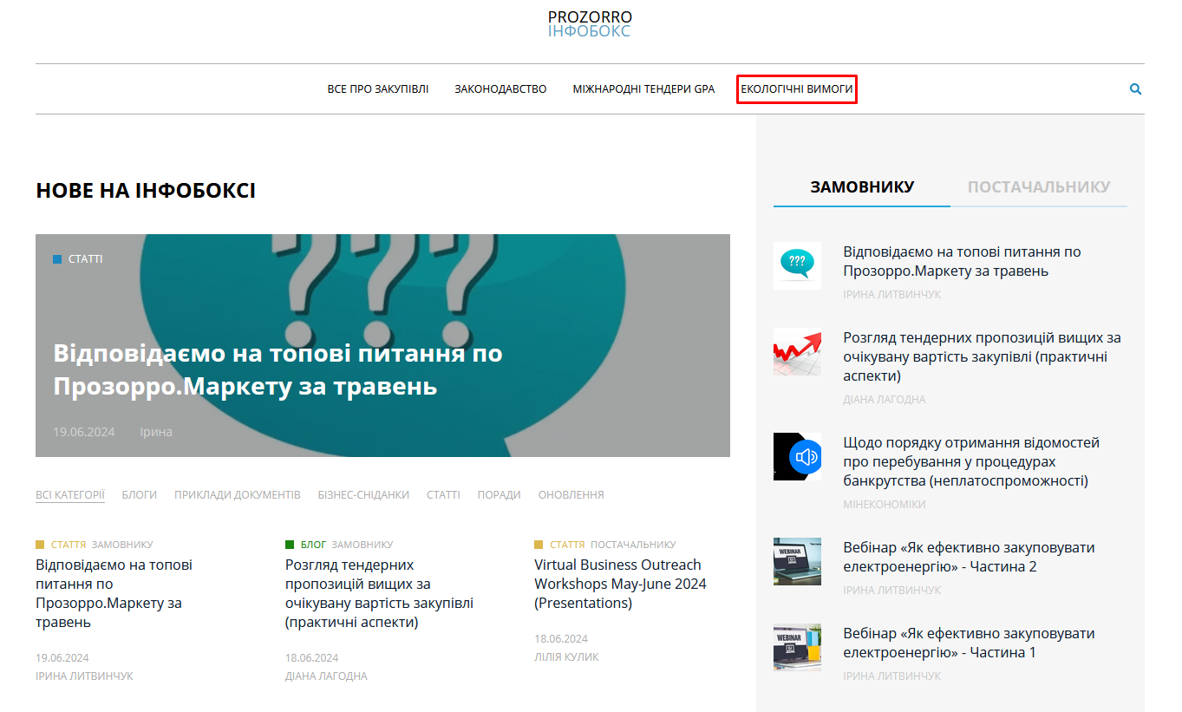
Task: Open author Лілія Кулик profile
Action: click(566, 656)
